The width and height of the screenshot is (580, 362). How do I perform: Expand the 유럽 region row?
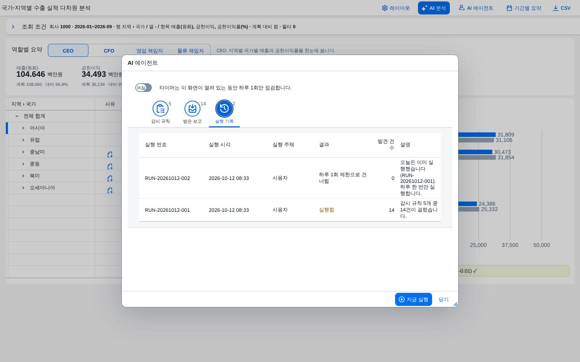pos(23,140)
